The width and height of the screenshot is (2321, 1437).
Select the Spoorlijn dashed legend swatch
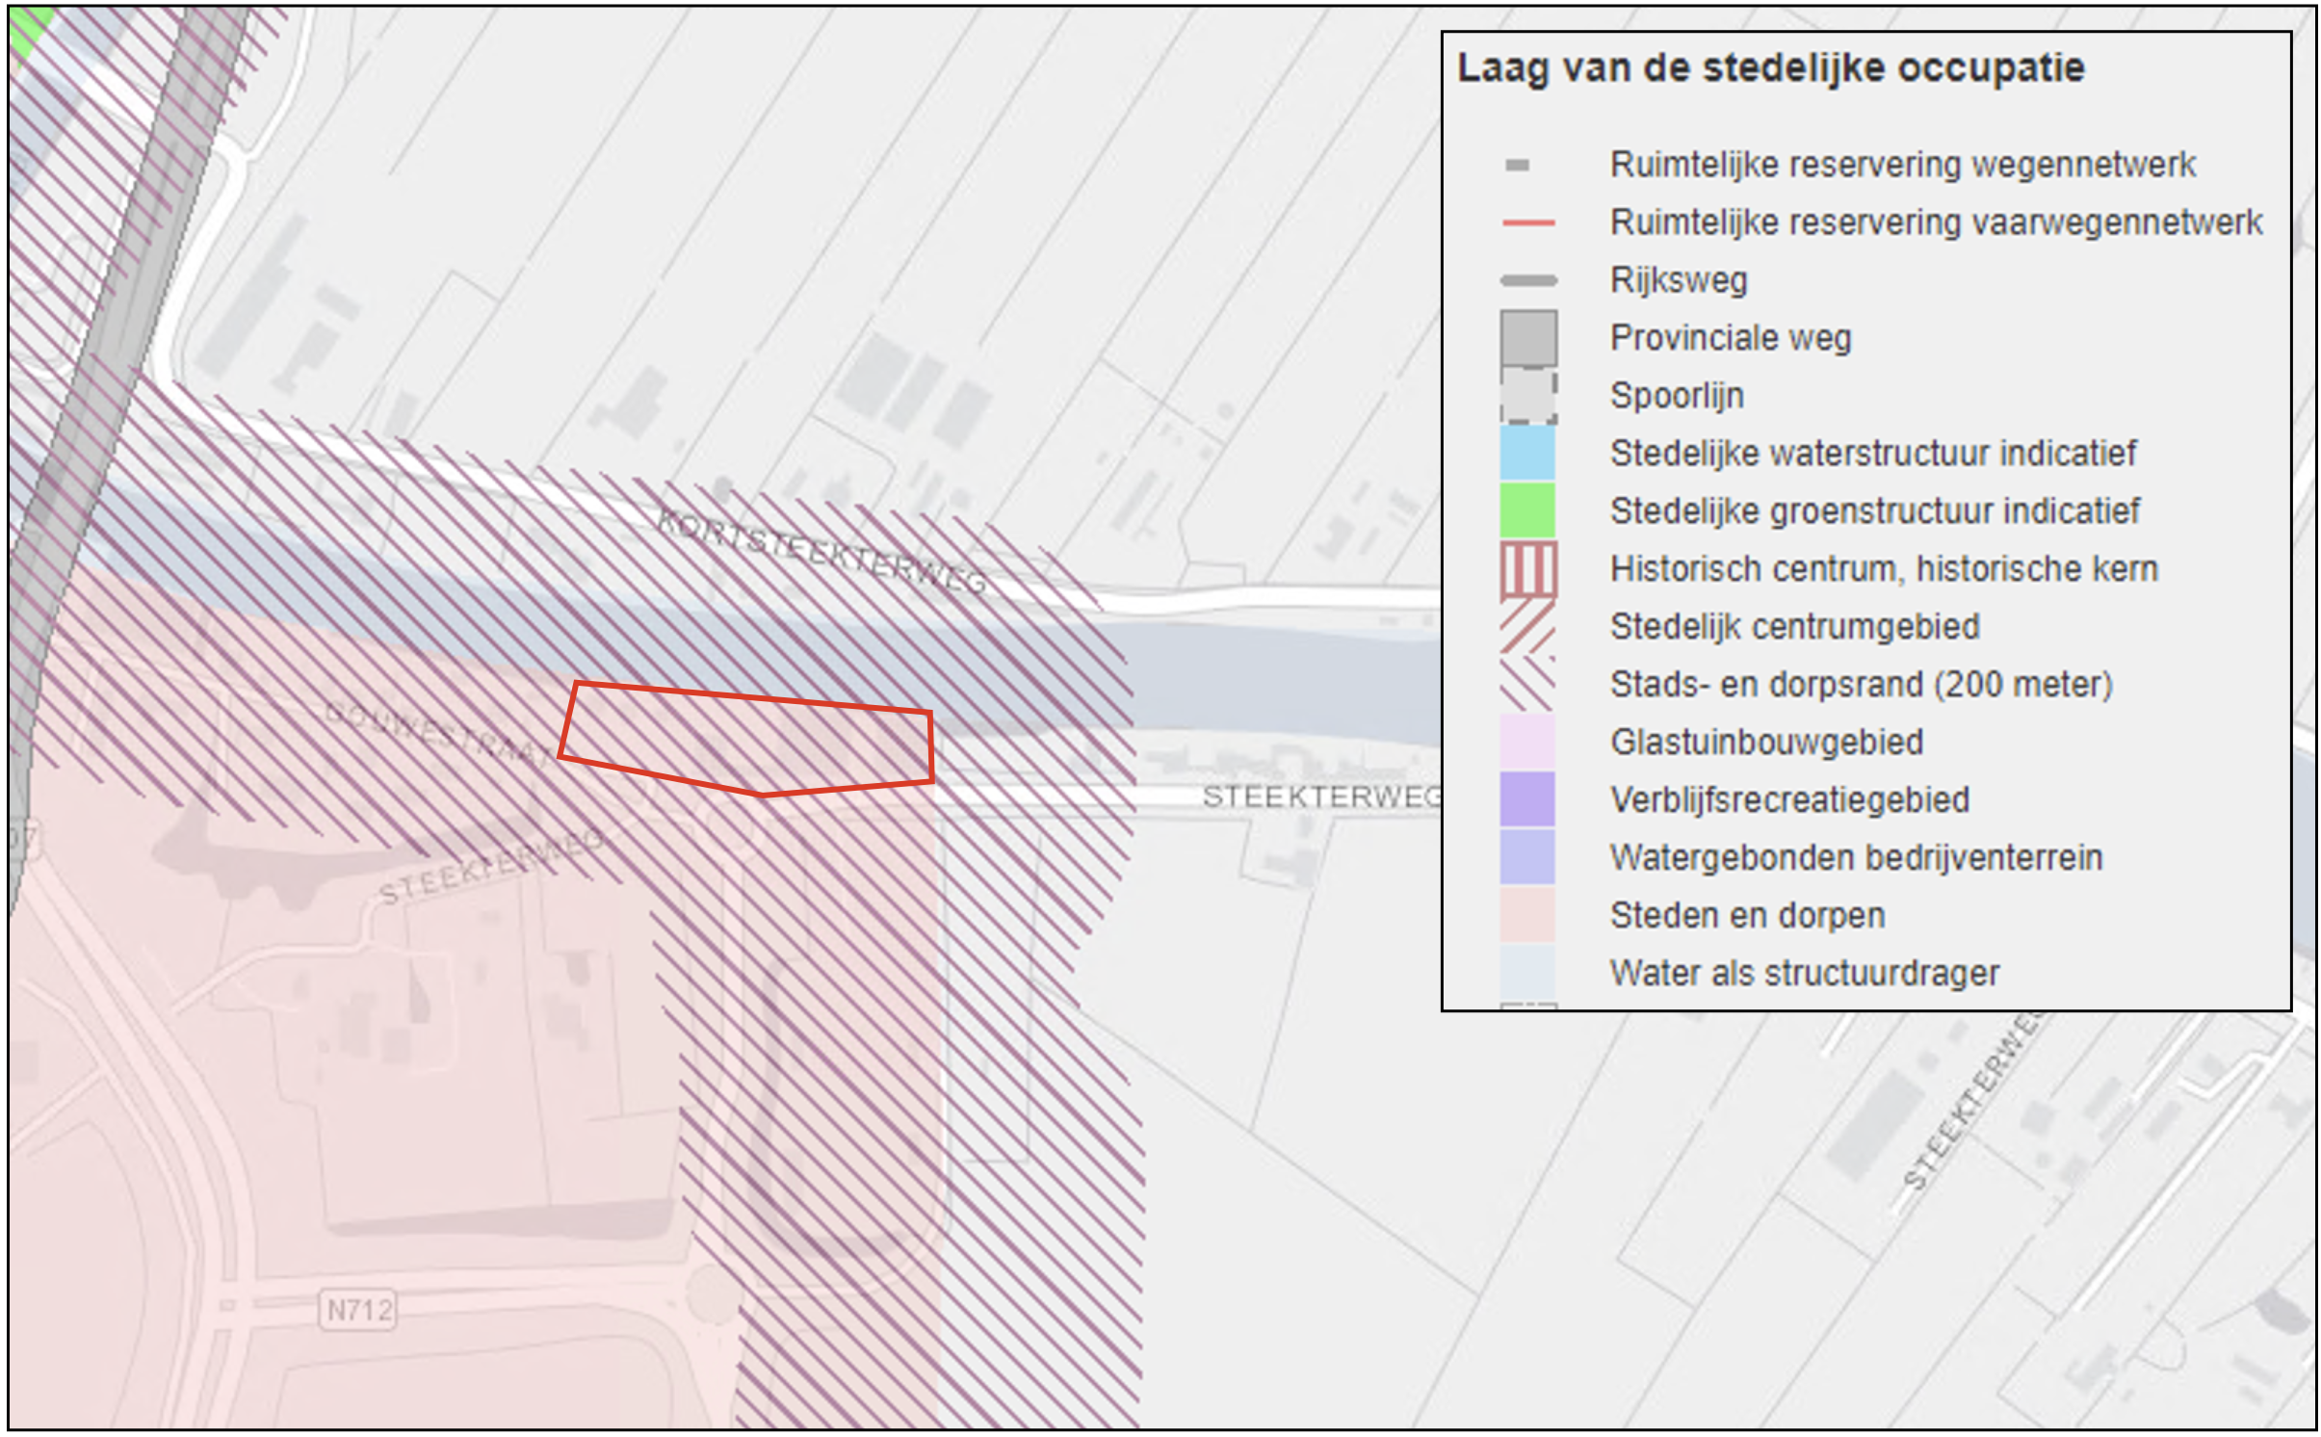(x=1528, y=395)
